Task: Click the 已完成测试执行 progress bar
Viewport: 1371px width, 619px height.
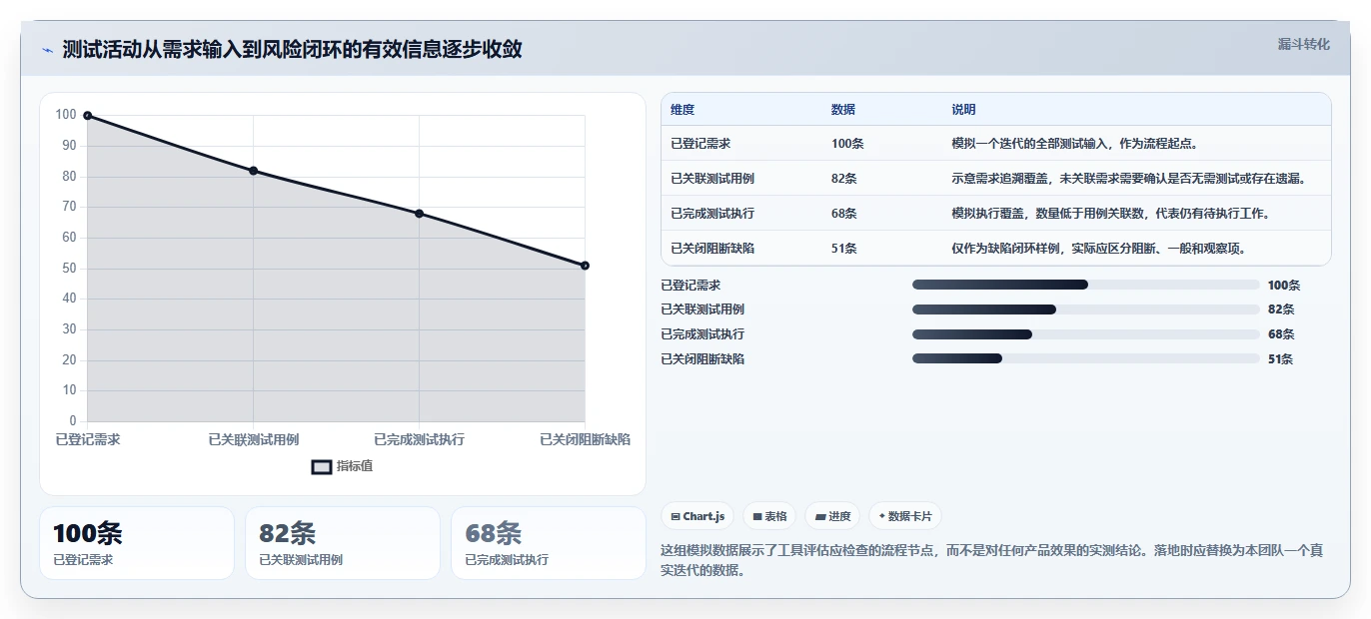Action: (x=1086, y=334)
